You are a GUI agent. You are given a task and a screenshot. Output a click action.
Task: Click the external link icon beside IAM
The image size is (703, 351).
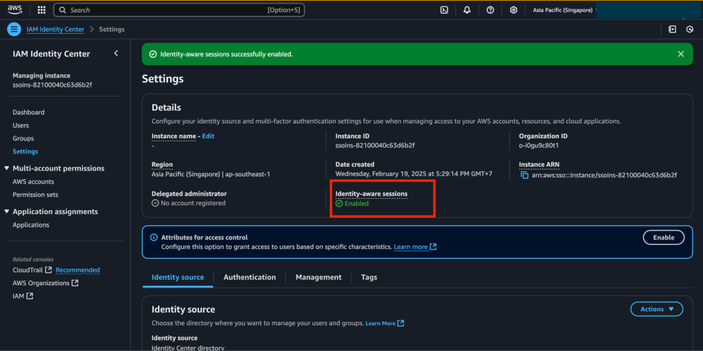click(x=30, y=296)
